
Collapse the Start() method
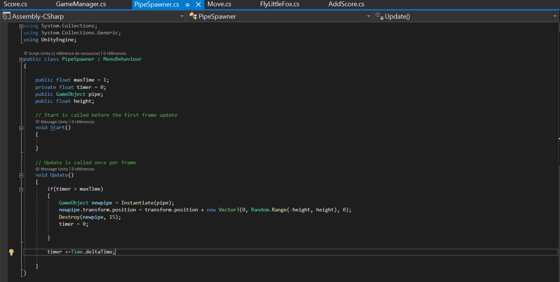[21, 128]
